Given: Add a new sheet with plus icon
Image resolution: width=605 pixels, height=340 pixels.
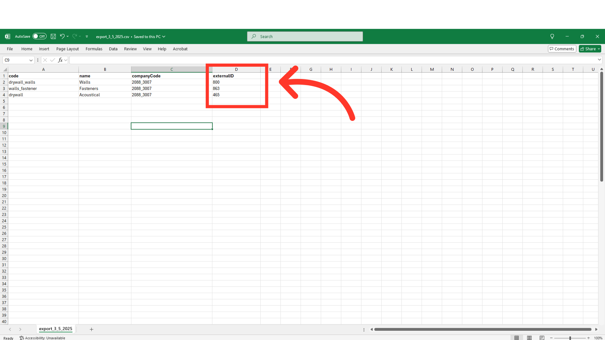Looking at the screenshot, I should 91,329.
